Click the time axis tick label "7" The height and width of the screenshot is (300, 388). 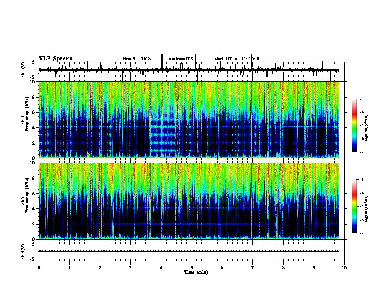tap(253, 268)
